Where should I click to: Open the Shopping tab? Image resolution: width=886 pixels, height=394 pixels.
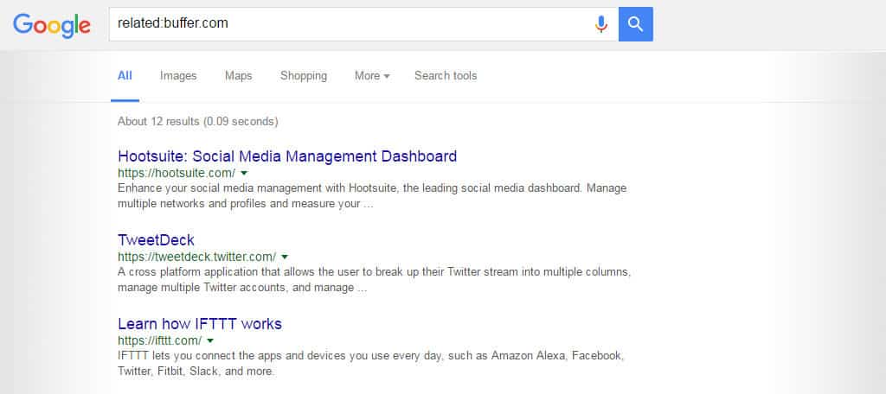[x=304, y=76]
